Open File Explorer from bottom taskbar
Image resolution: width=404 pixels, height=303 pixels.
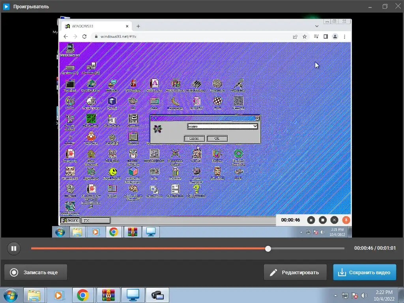tap(34, 295)
